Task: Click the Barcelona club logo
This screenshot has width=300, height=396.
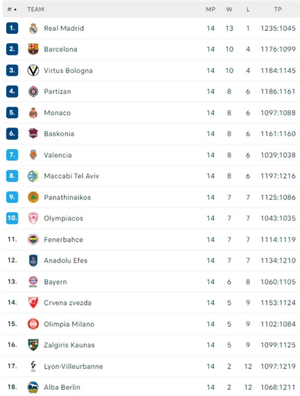Action: pyautogui.click(x=33, y=49)
